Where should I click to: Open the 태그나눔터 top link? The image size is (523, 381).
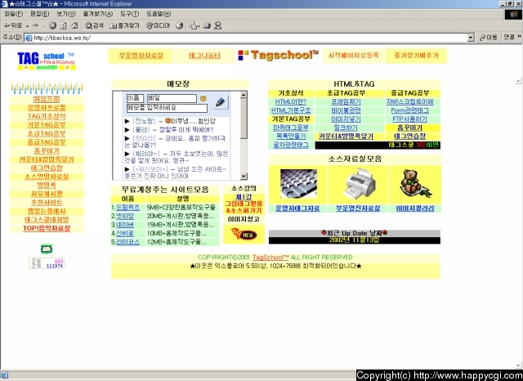(x=204, y=56)
